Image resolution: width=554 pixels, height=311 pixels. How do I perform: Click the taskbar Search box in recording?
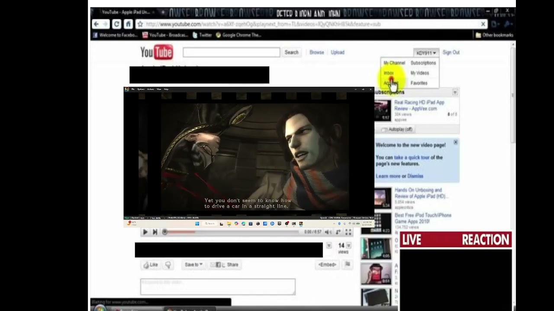[x=209, y=224]
